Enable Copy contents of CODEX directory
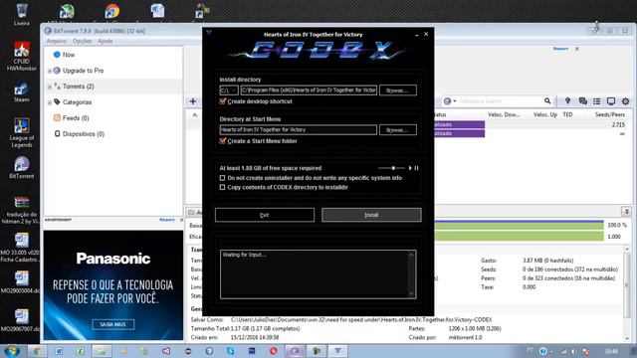Viewport: 637px width, 358px height. pyautogui.click(x=222, y=187)
